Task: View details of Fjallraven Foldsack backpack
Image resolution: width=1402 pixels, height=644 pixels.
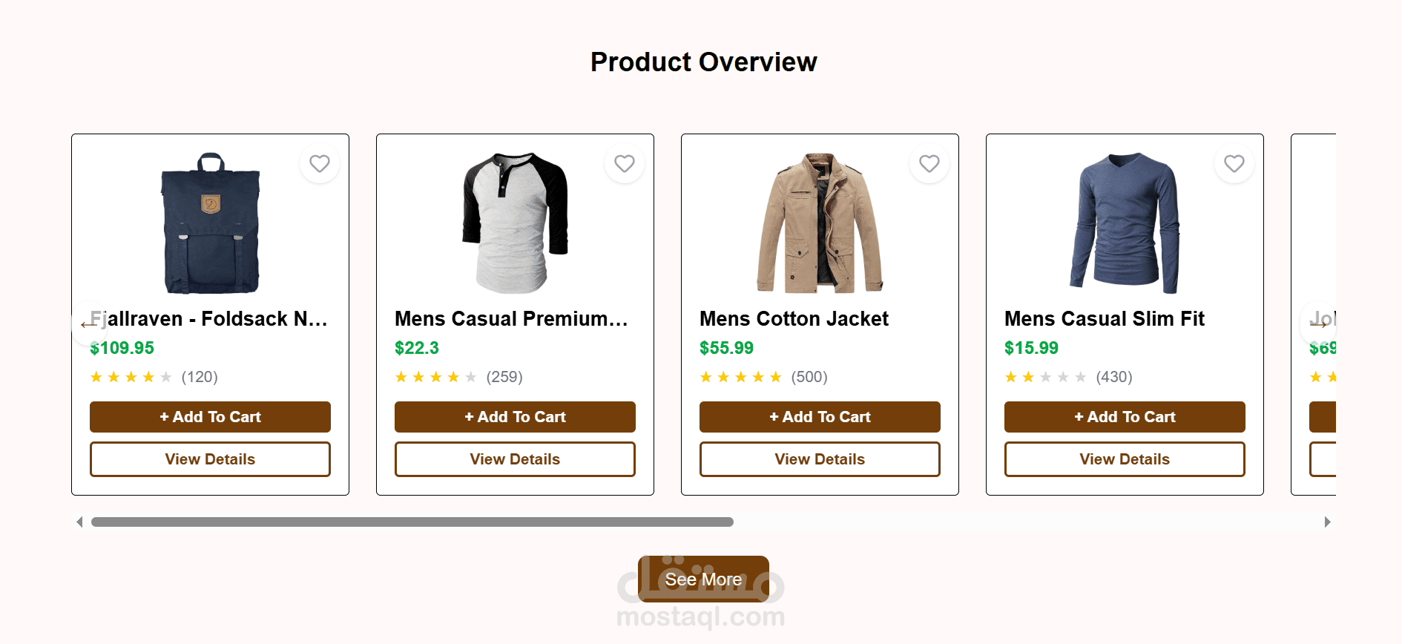Action: click(x=210, y=459)
